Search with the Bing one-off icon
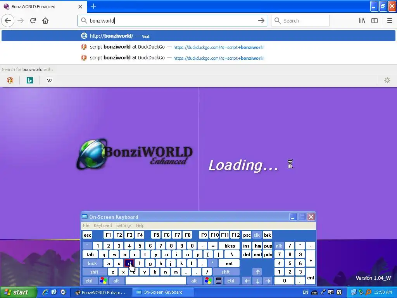This screenshot has width=397, height=298. pos(29,80)
